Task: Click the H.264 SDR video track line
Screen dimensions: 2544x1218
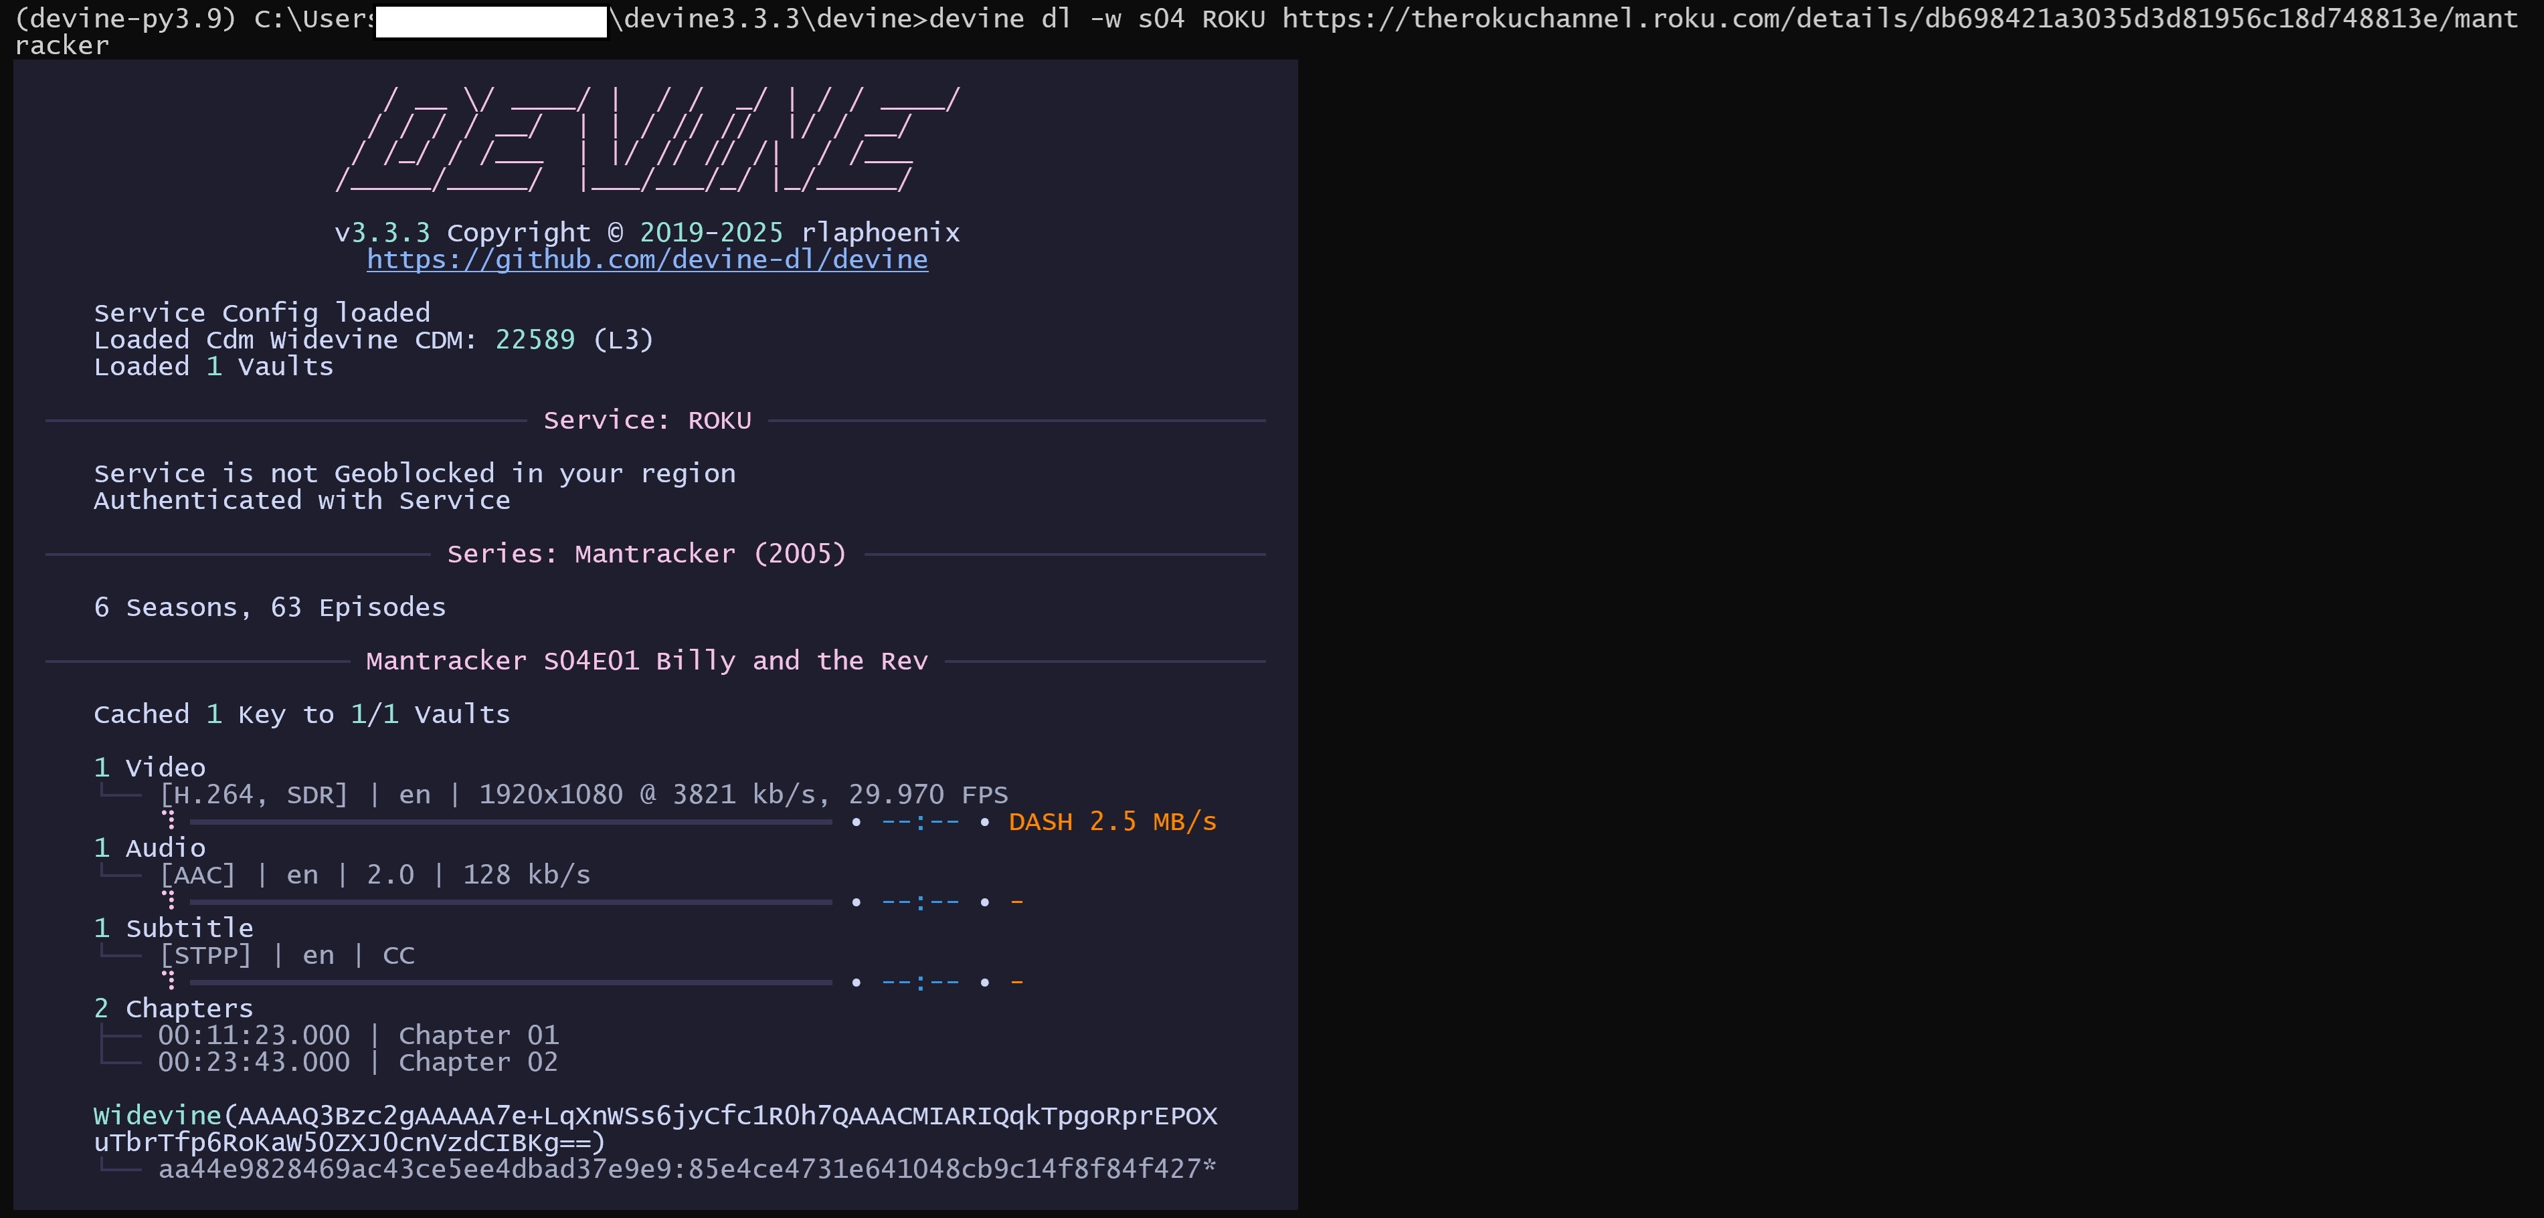Action: coord(583,795)
